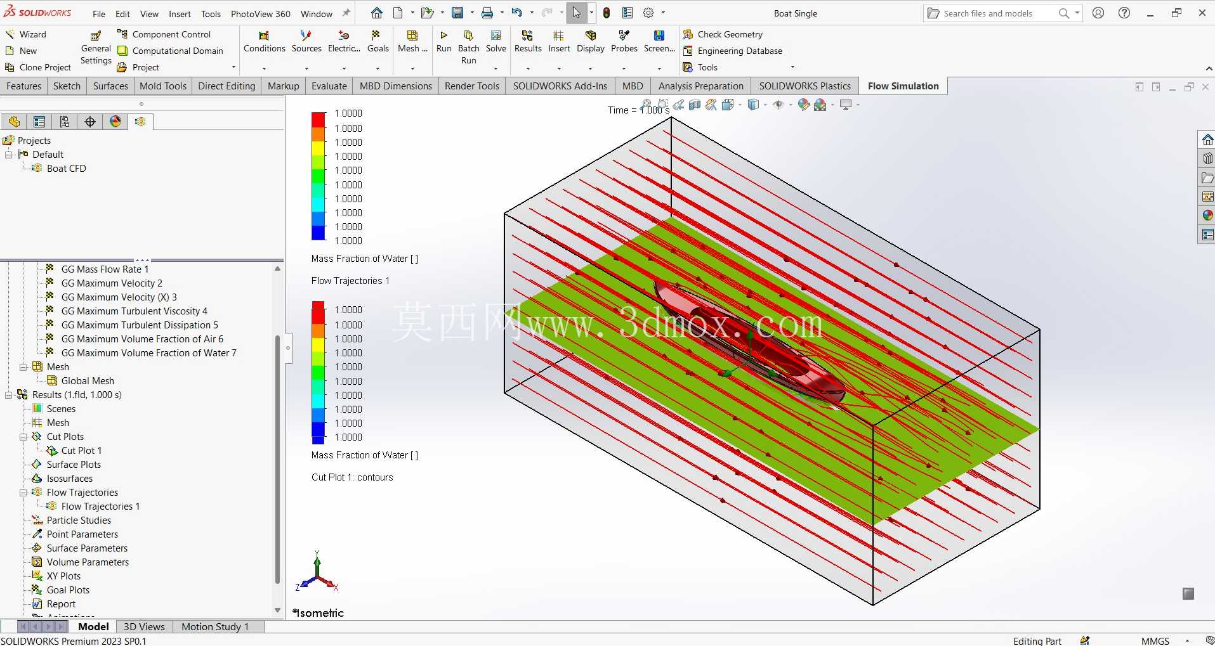Click the Rebuild traffic light icon
Image resolution: width=1215 pixels, height=646 pixels.
click(607, 13)
